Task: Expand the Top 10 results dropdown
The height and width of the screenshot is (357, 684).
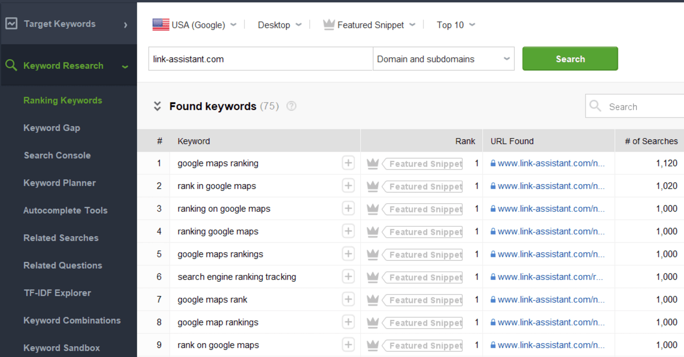Action: [455, 24]
